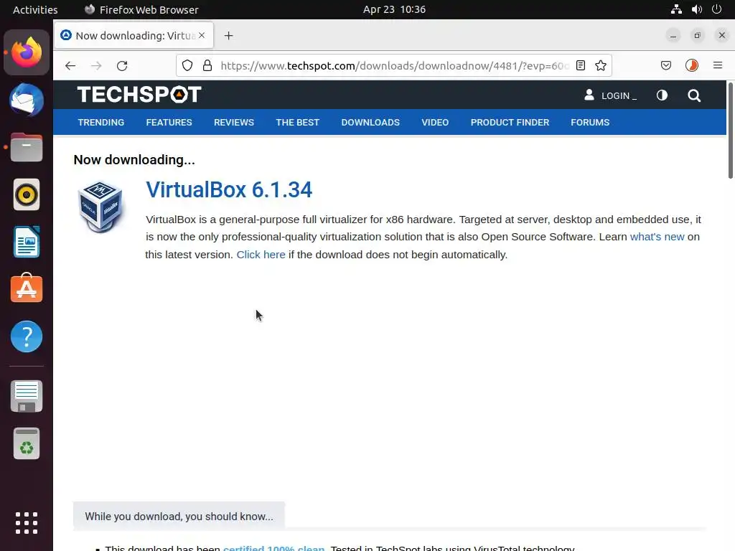Open the Firefox hamburger menu
This screenshot has width=735, height=551.
(718, 65)
